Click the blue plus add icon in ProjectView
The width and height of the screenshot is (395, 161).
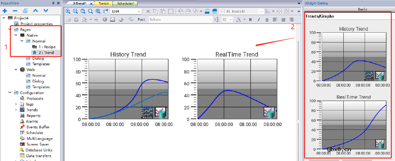[x=5, y=11]
